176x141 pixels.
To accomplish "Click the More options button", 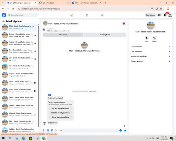I will (105, 35).
